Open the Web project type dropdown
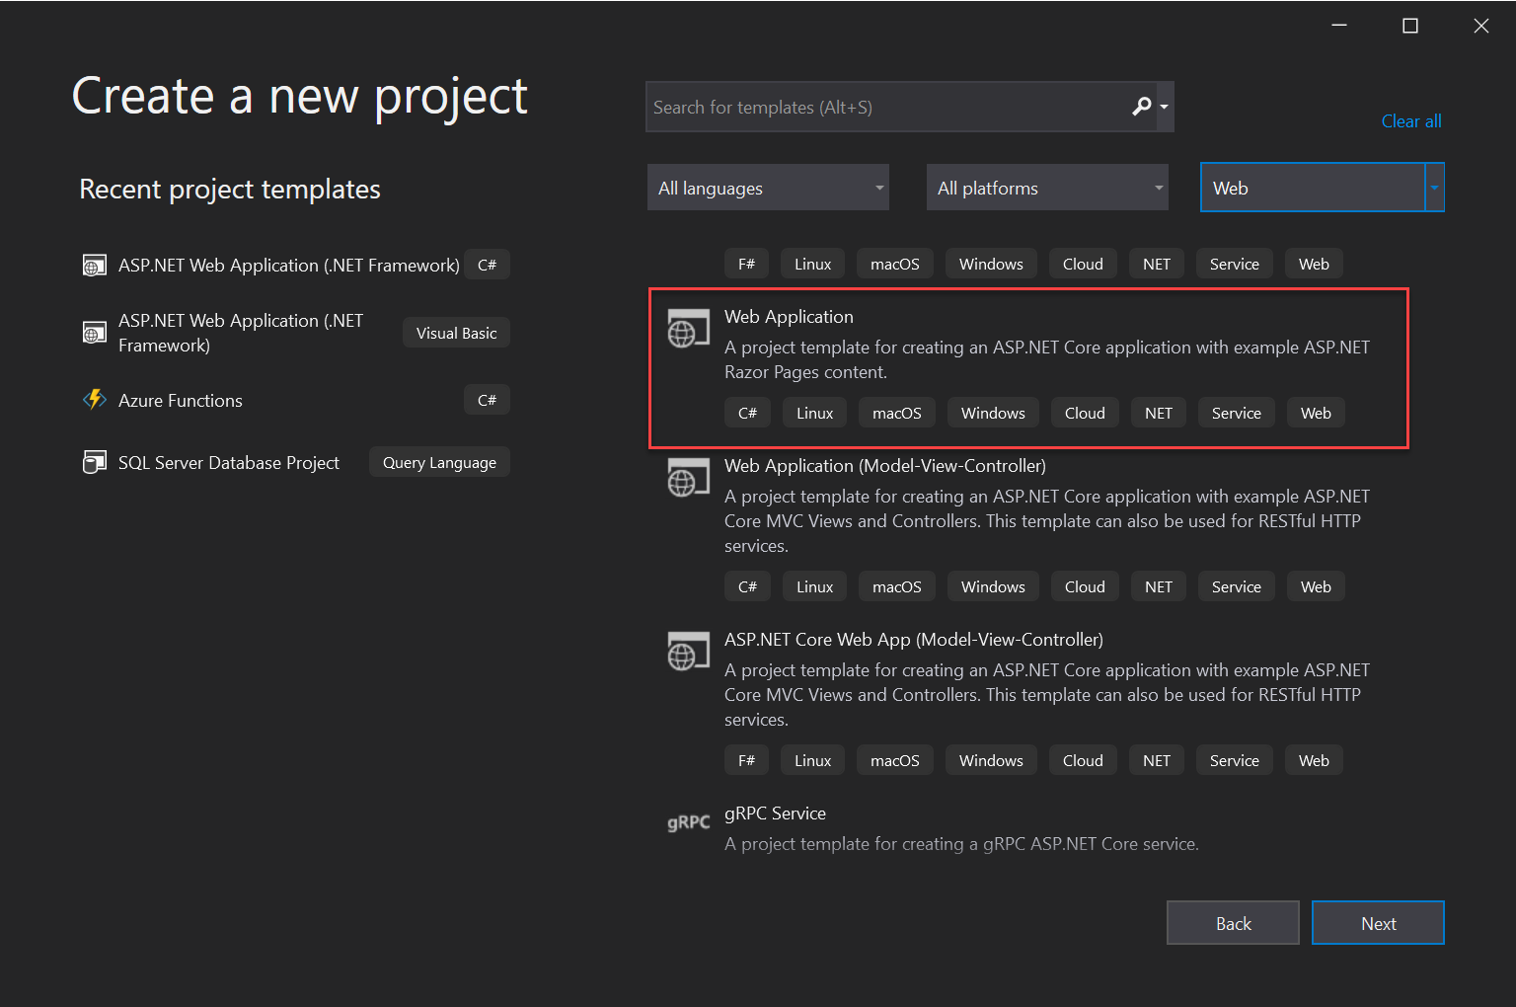Image resolution: width=1516 pixels, height=1007 pixels. coord(1434,187)
